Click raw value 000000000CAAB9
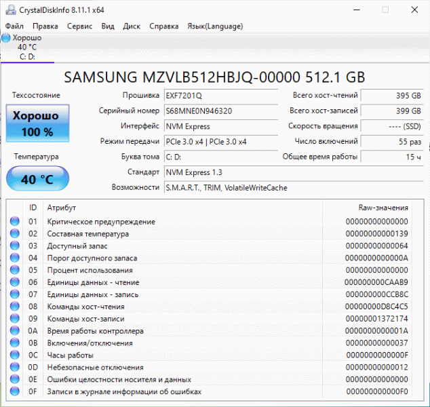 [x=376, y=282]
